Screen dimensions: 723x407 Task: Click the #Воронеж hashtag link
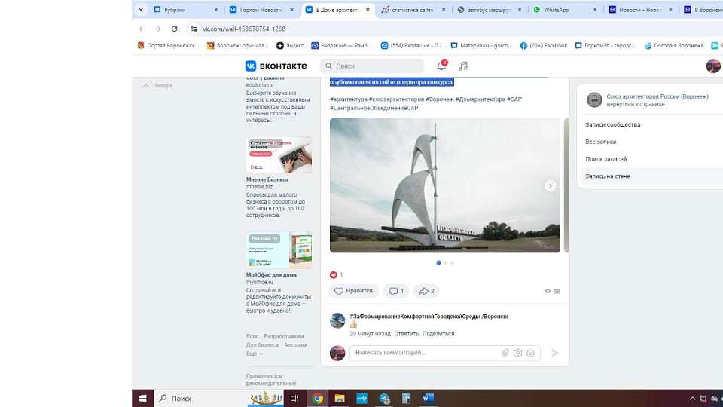440,99
